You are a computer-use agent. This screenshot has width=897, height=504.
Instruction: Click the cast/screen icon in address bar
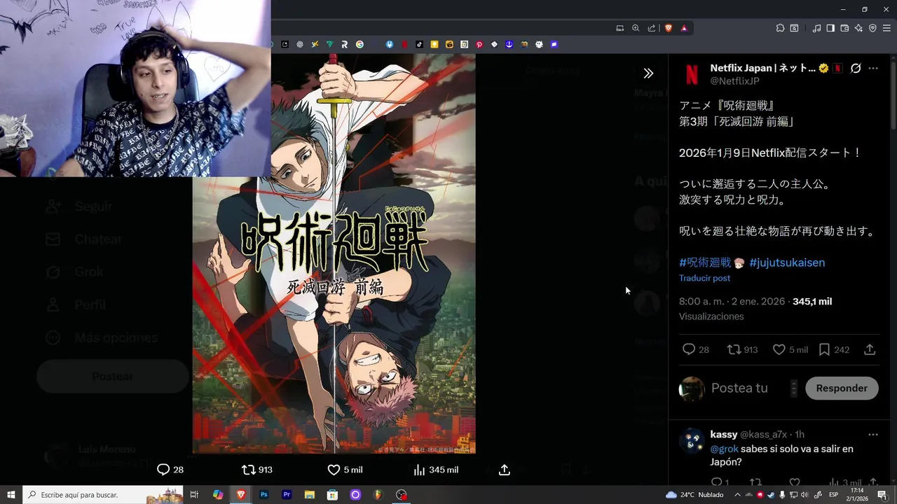pyautogui.click(x=619, y=28)
